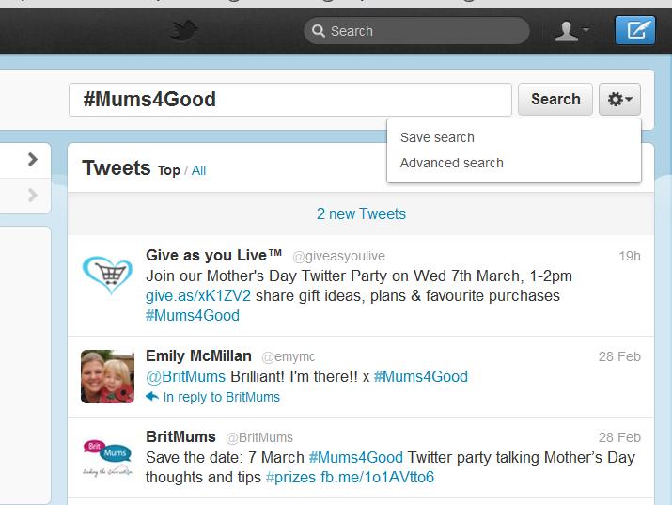Switch to the All tweets view
The image size is (672, 505).
(x=198, y=170)
